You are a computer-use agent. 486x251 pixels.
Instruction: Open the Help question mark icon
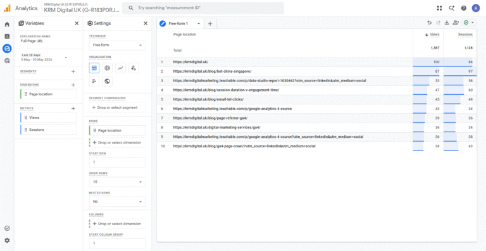pos(464,8)
